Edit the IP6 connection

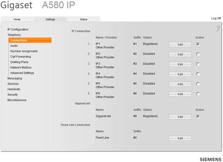click(x=180, y=94)
